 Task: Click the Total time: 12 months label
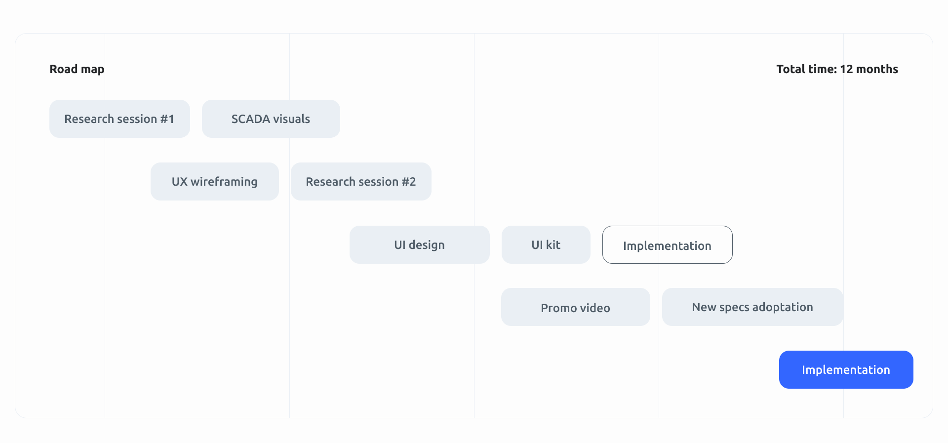837,69
